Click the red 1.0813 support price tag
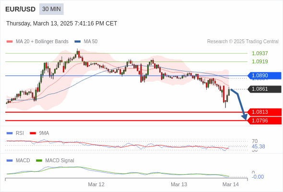This screenshot has width=283, height=192. pos(264,112)
